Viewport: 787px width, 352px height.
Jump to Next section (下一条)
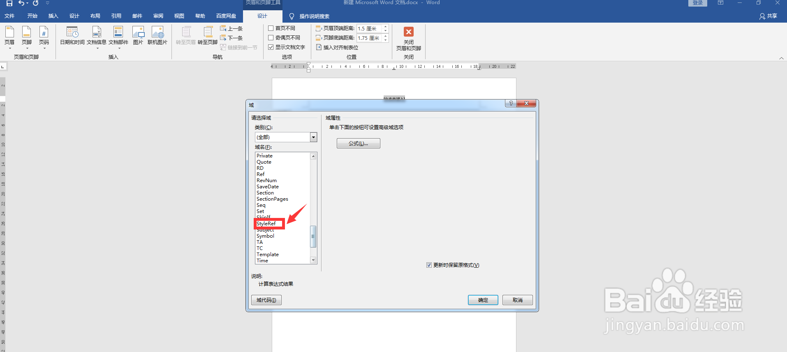coord(231,38)
